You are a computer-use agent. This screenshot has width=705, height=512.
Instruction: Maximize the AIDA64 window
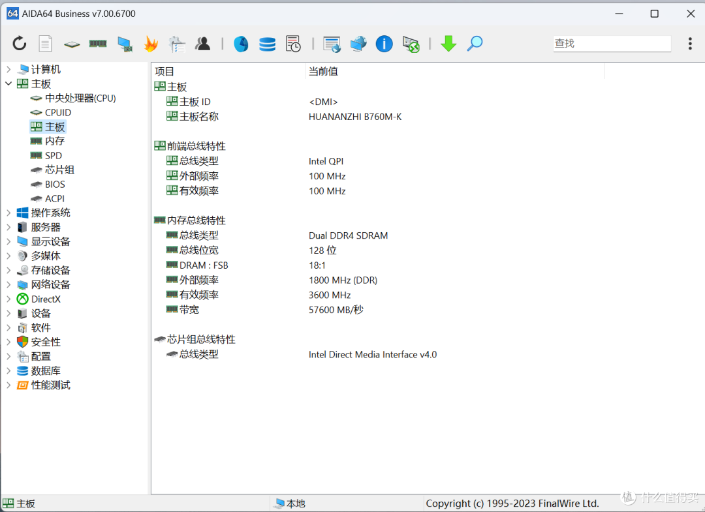(655, 14)
